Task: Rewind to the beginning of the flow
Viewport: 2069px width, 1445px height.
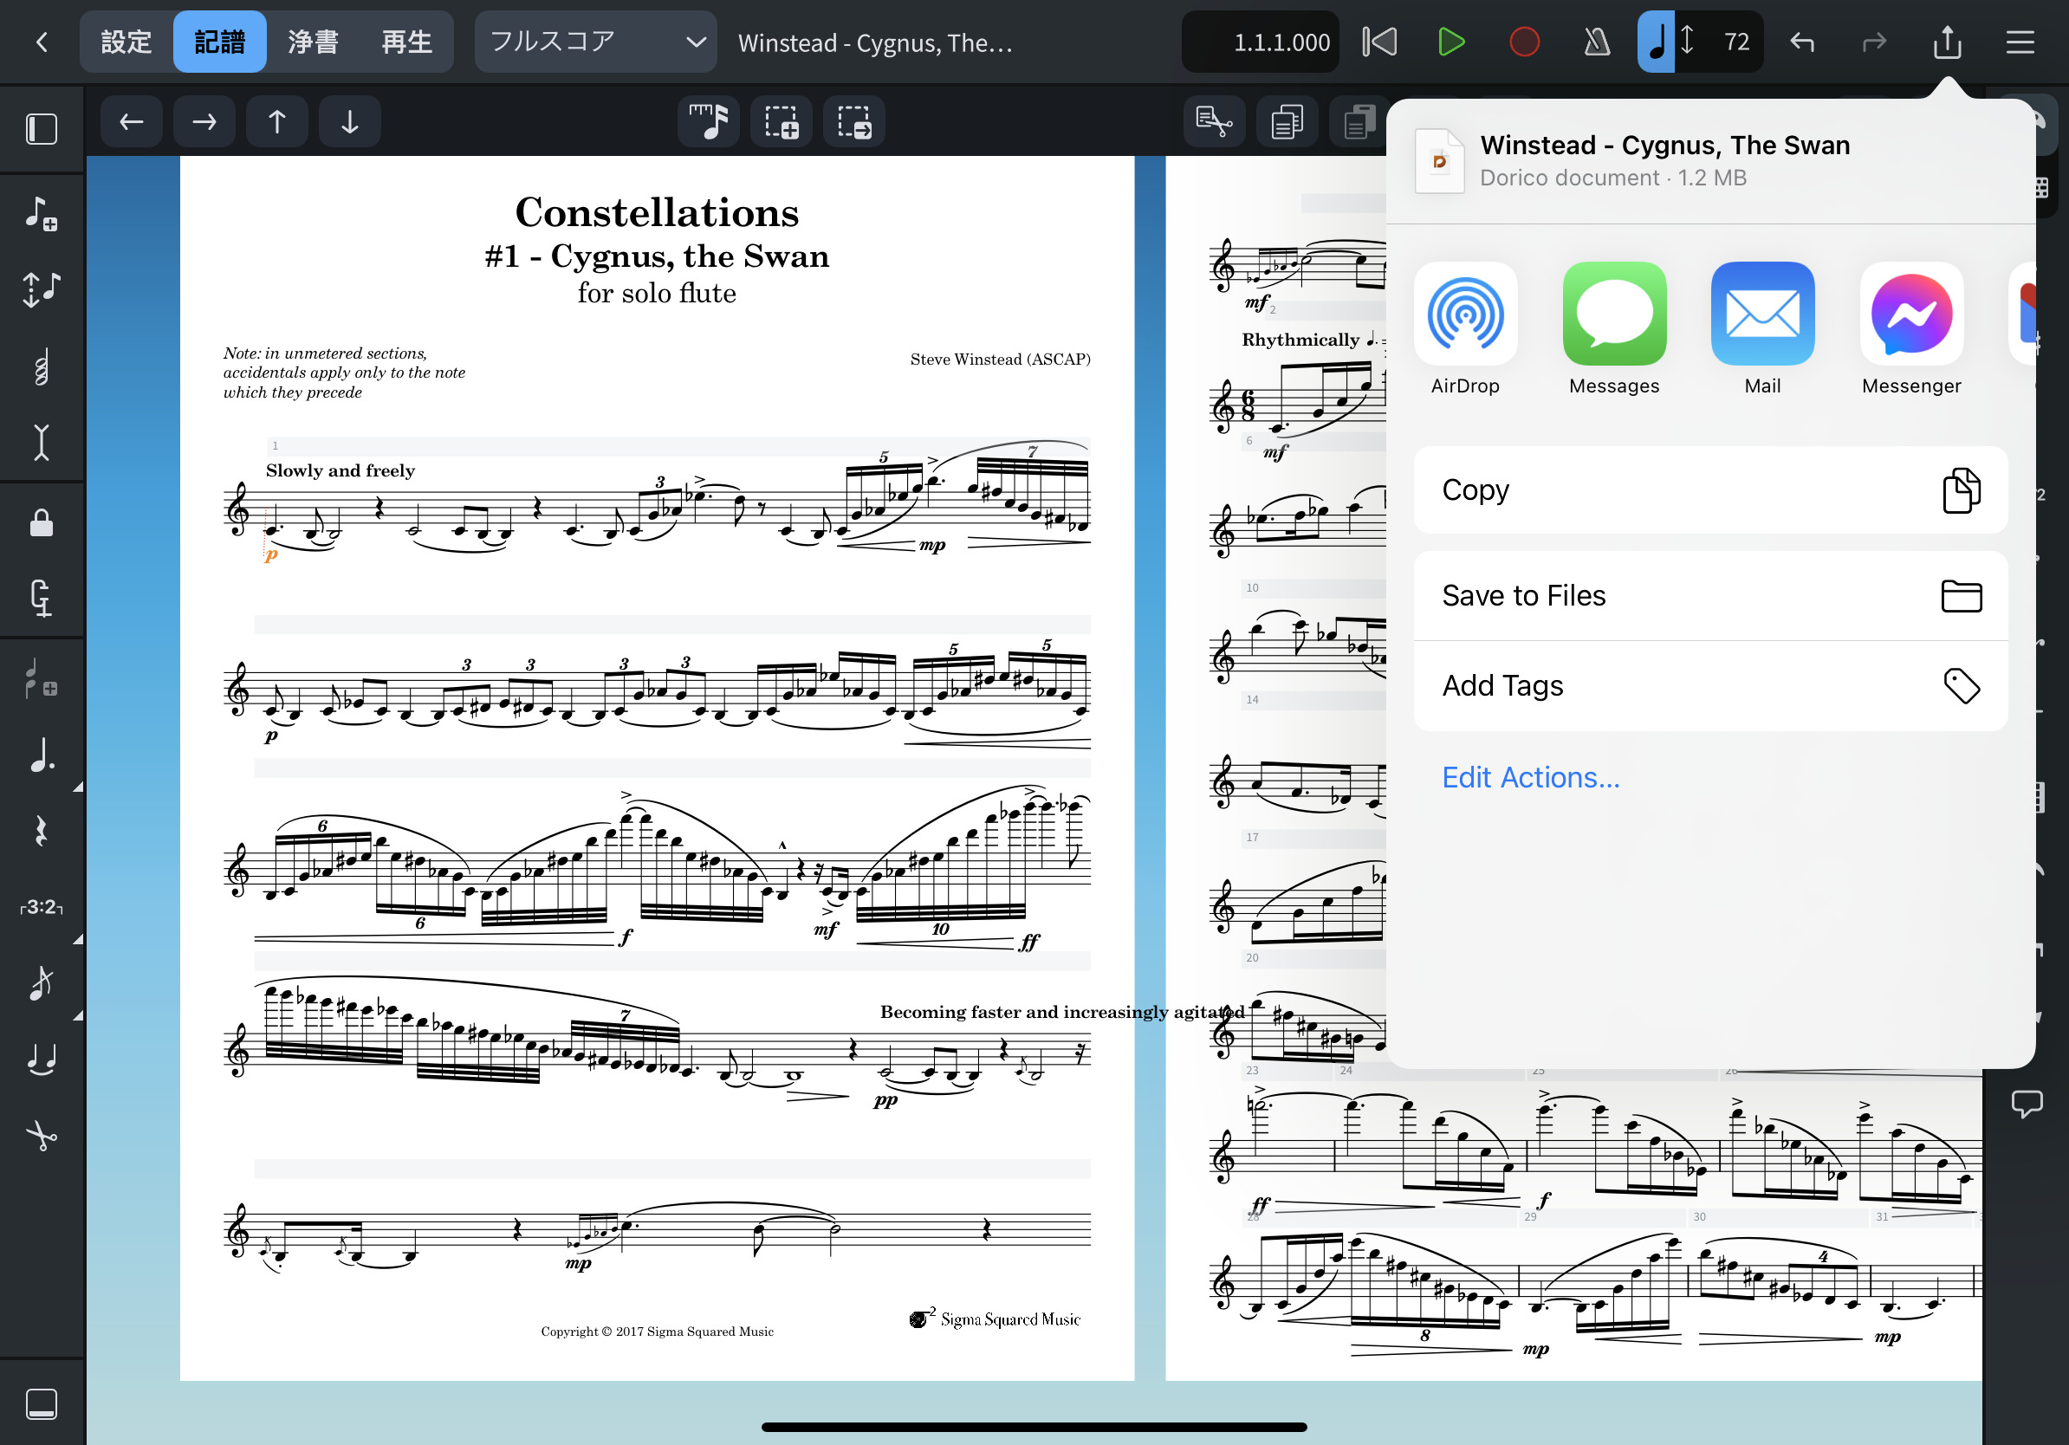Action: tap(1379, 42)
